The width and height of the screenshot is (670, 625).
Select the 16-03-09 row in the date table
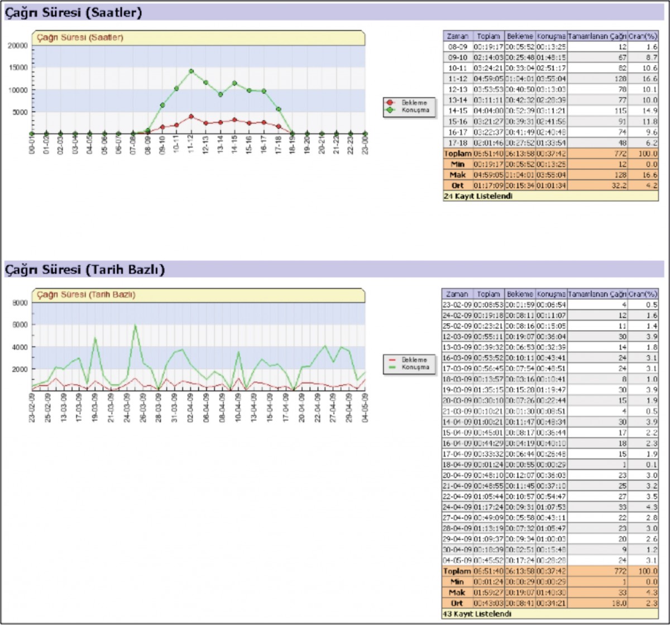pos(551,358)
